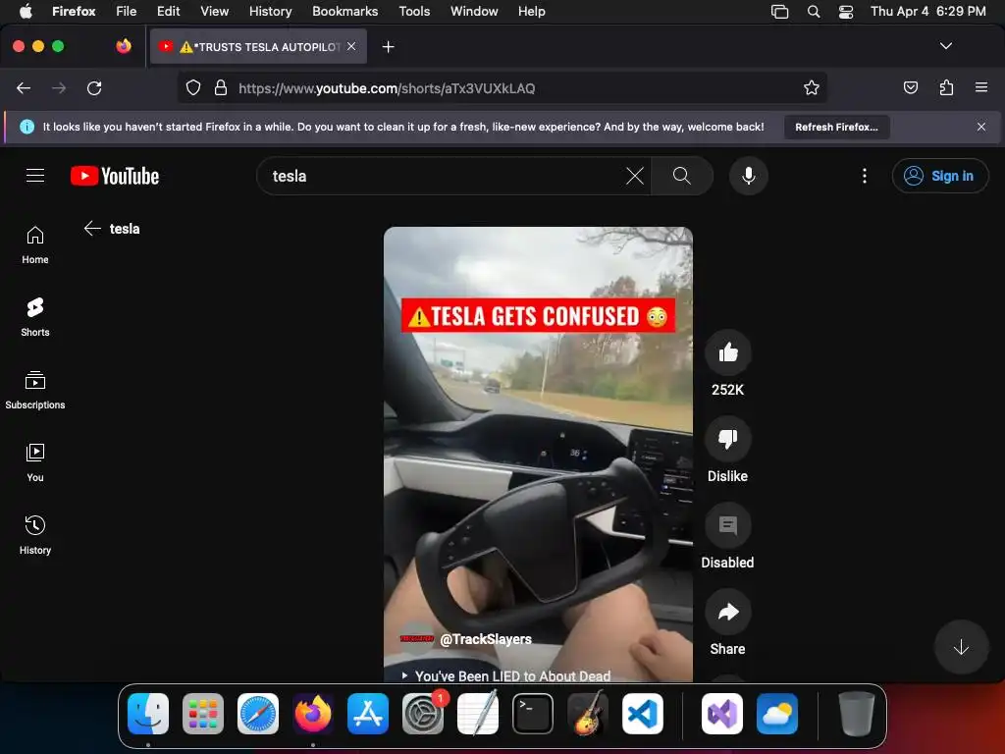Image resolution: width=1005 pixels, height=754 pixels.
Task: Open GarageBand from the Dock
Action: pos(588,714)
